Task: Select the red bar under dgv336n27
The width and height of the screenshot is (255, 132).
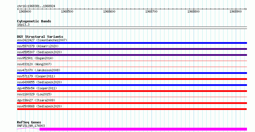Action: pos(132,103)
